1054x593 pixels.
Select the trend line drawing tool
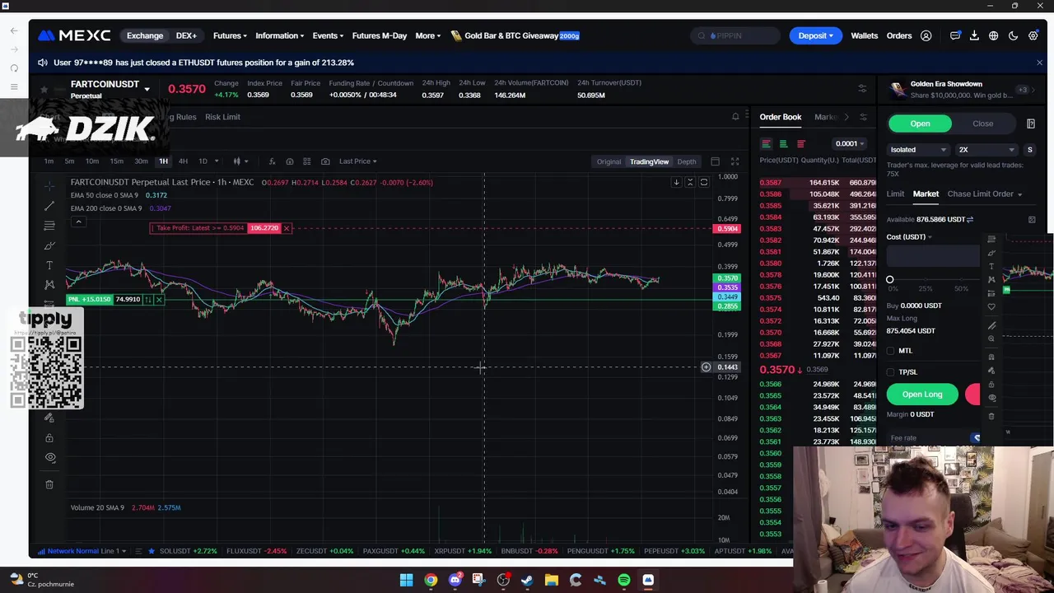(49, 206)
